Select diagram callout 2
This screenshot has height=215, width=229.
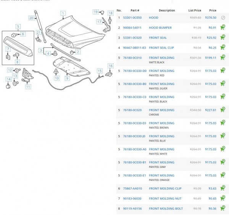[x=78, y=52]
